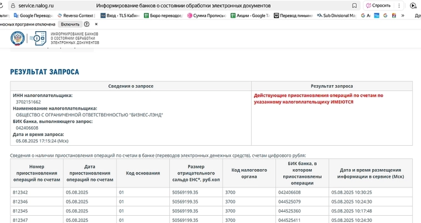The width and height of the screenshot is (421, 223).
Task: Open the Вход - TLS Кабинет bookmark
Action: [x=119, y=16]
